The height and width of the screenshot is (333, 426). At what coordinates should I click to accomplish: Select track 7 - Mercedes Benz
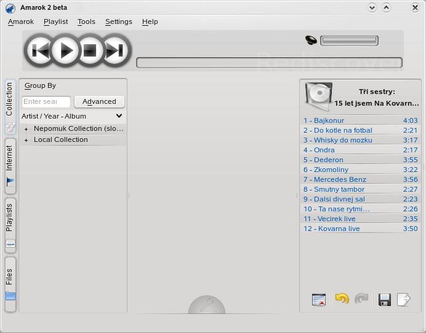pos(361,179)
